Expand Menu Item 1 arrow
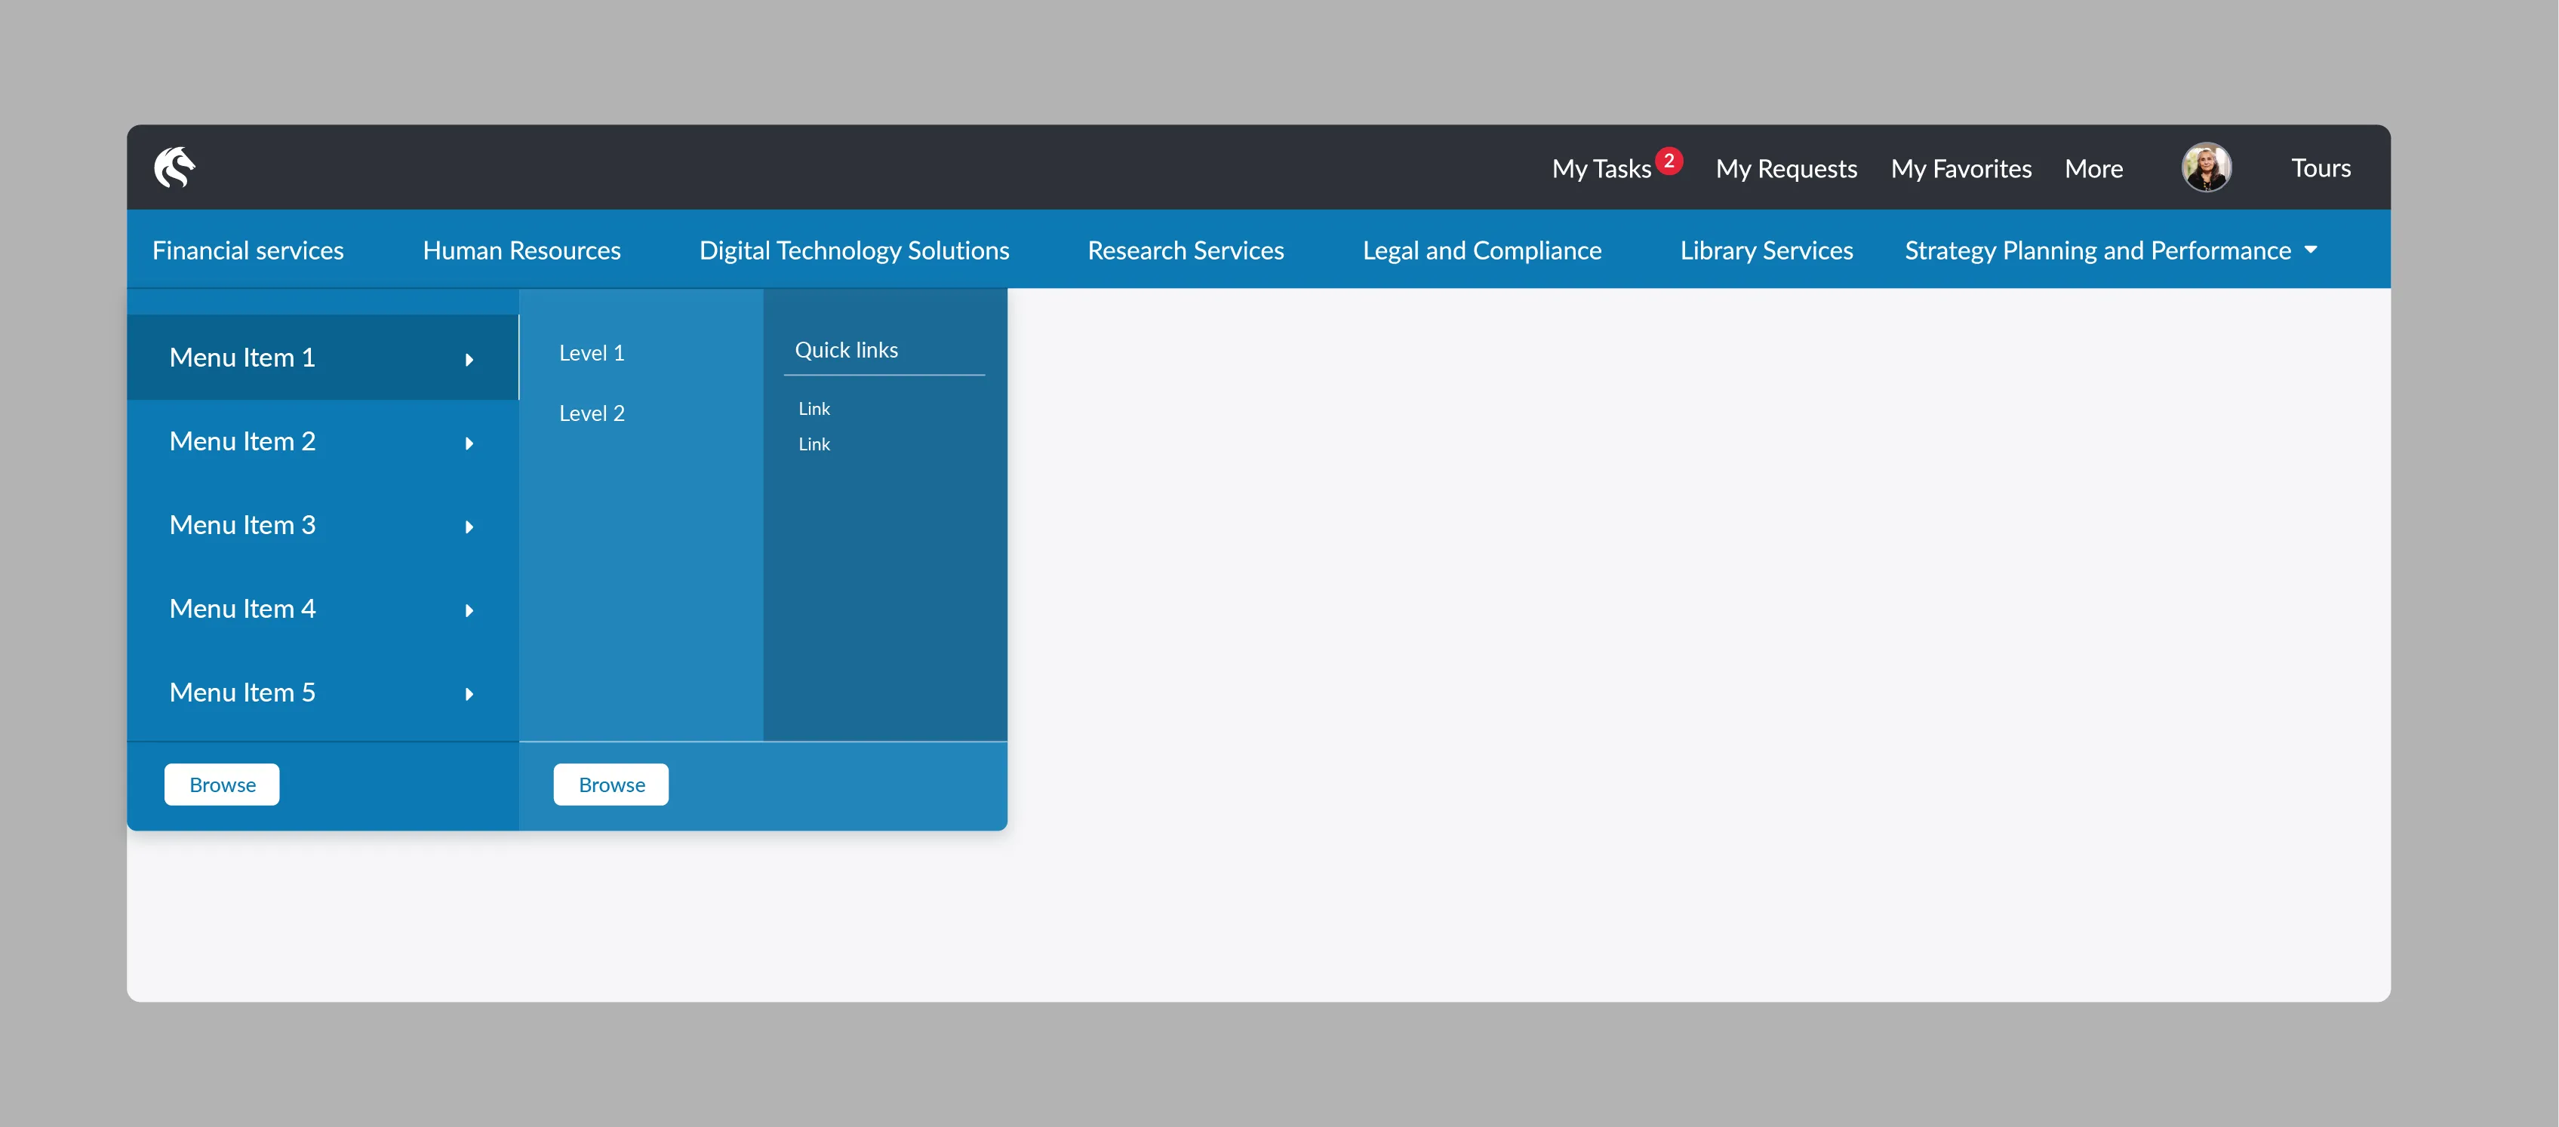Image resolution: width=2559 pixels, height=1127 pixels. [469, 360]
